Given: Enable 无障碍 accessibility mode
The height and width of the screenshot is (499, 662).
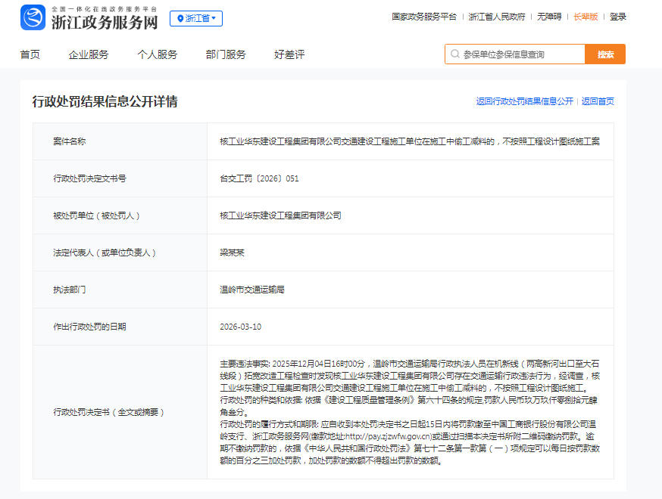Looking at the screenshot, I should click(549, 17).
